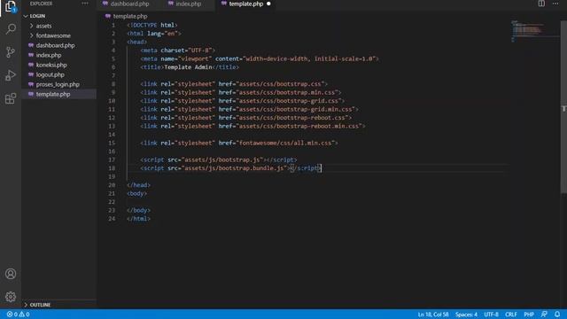The image size is (567, 319).
Task: Click the 'assets/css/bootstrap.css' href text
Action: point(280,84)
